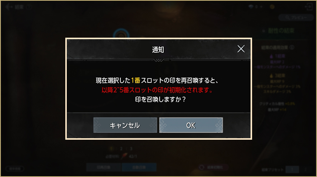The image size is (317, 177).
Task: Select the glowing circular seal slot
Action: click(x=121, y=34)
